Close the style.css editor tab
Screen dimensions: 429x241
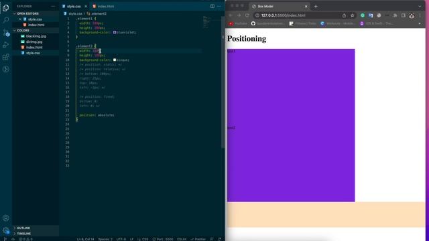tap(86, 6)
